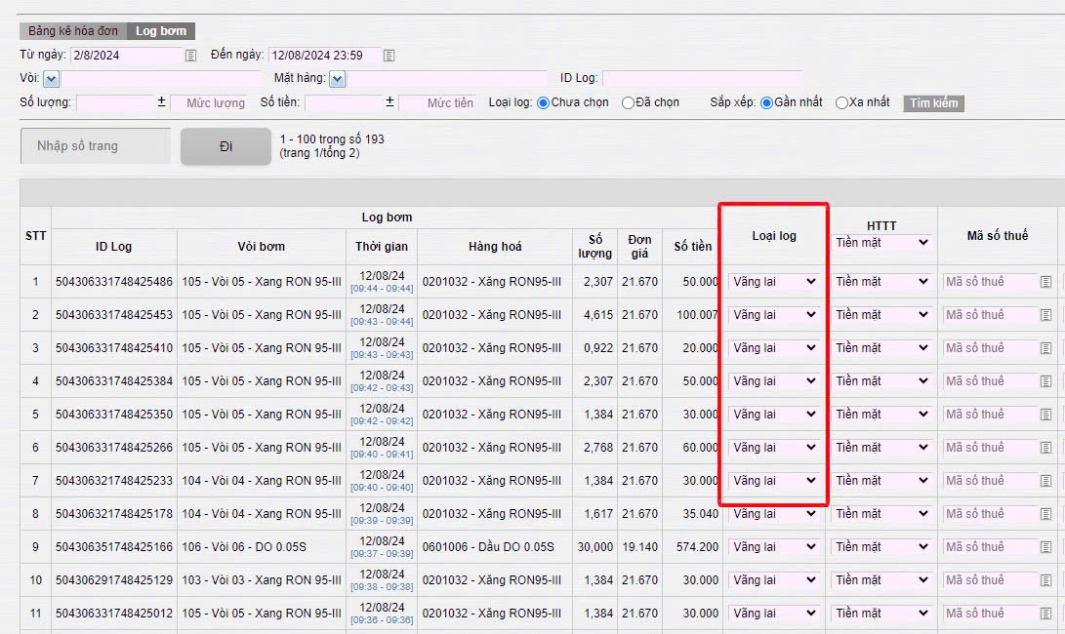Switch to the Log bơm tab

[x=161, y=31]
